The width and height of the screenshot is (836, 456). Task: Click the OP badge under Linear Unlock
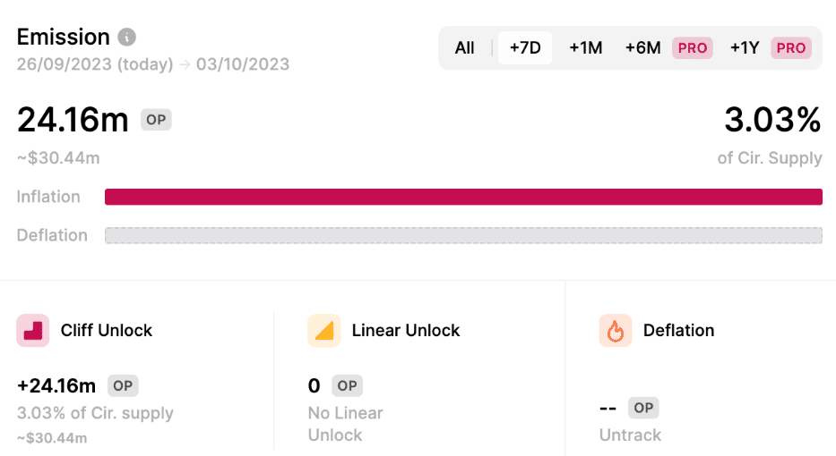[347, 386]
